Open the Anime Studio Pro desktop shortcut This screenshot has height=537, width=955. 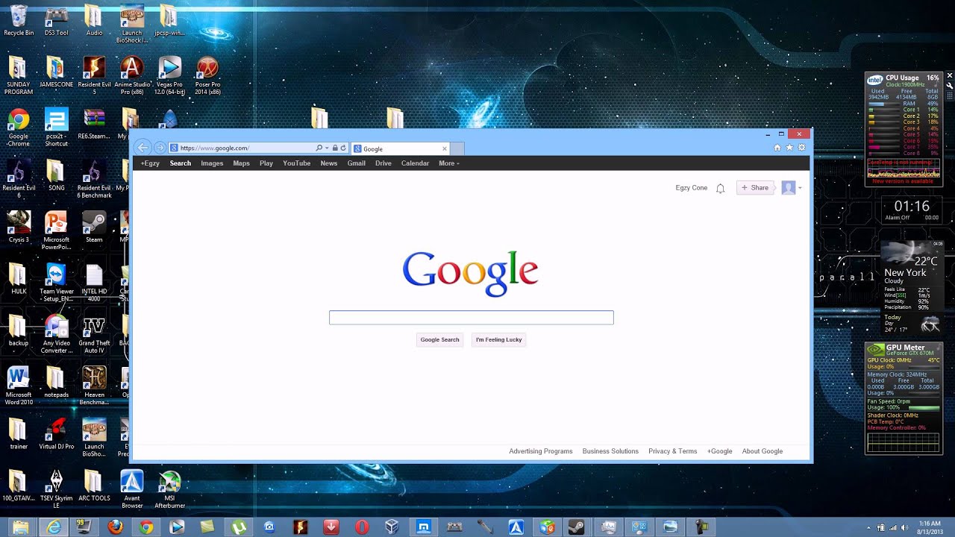132,75
